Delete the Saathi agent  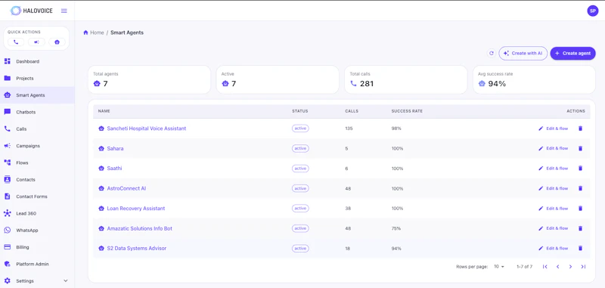click(580, 169)
